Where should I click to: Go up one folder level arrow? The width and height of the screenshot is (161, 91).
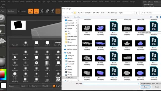(x=72, y=13)
